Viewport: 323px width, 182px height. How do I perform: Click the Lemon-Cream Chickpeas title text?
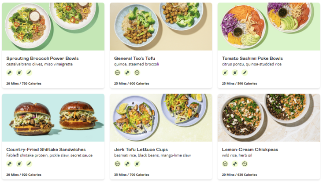coord(250,149)
